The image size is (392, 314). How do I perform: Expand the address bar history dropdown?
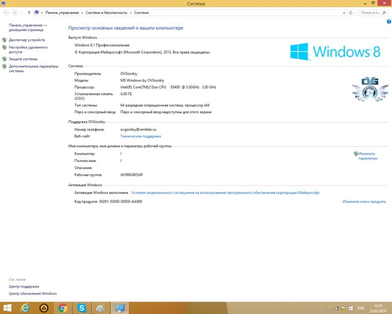click(344, 13)
